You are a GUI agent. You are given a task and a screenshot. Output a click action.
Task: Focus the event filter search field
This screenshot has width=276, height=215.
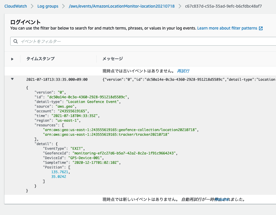click(143, 41)
